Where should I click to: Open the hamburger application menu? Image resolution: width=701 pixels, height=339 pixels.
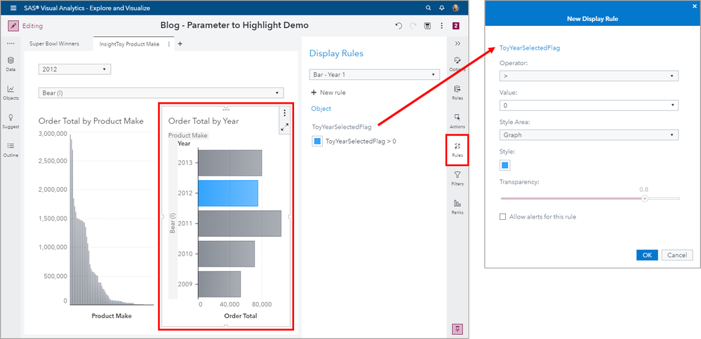tap(13, 8)
